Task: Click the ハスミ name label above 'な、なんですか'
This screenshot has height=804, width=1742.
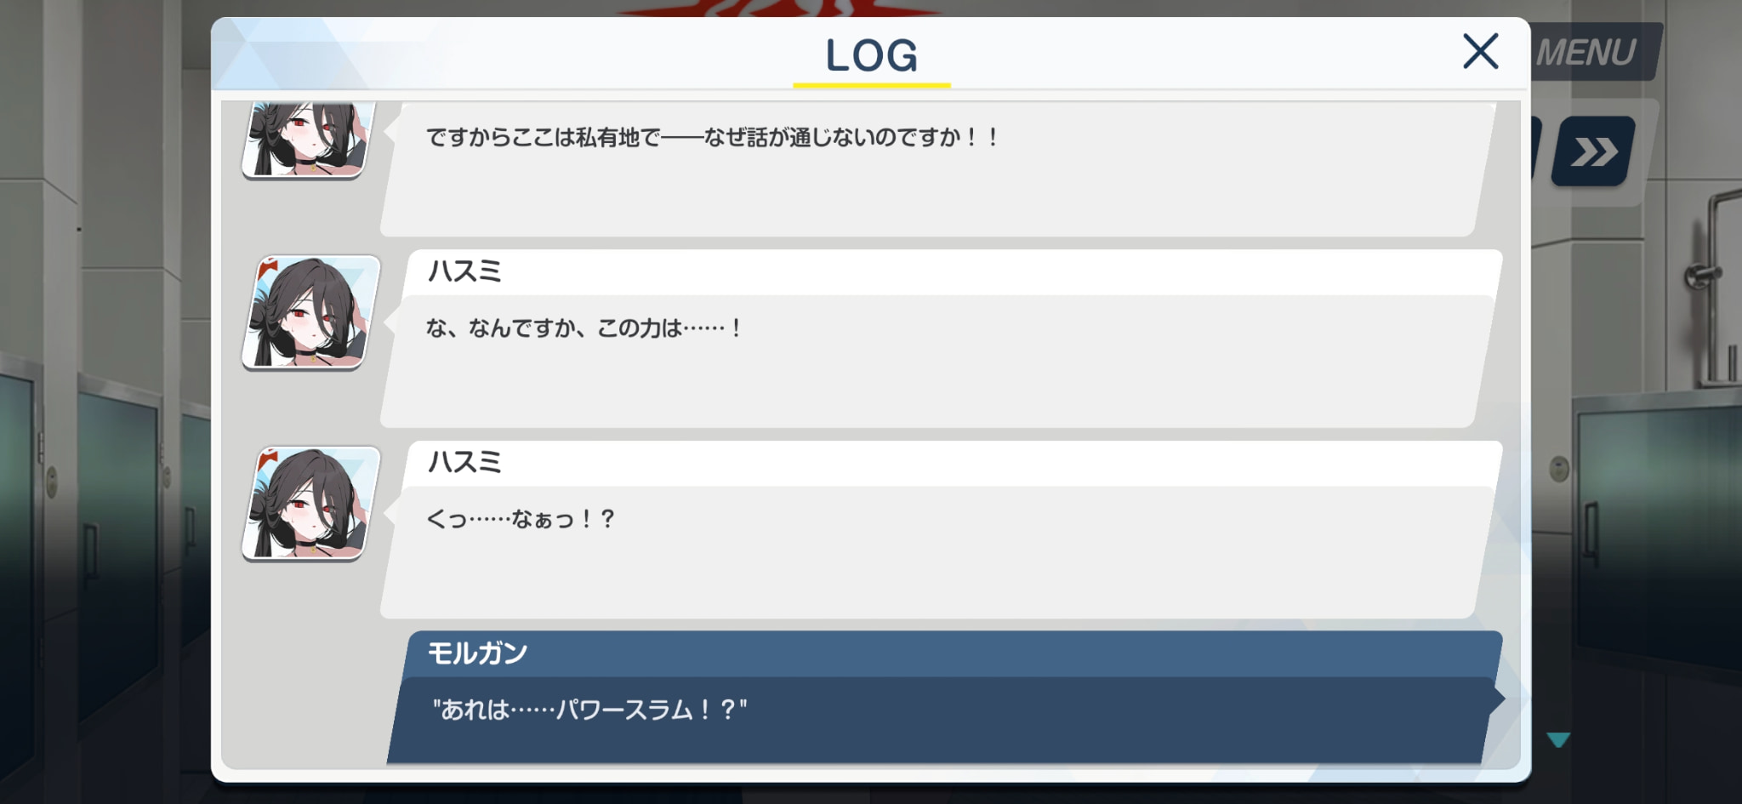Action: point(464,271)
